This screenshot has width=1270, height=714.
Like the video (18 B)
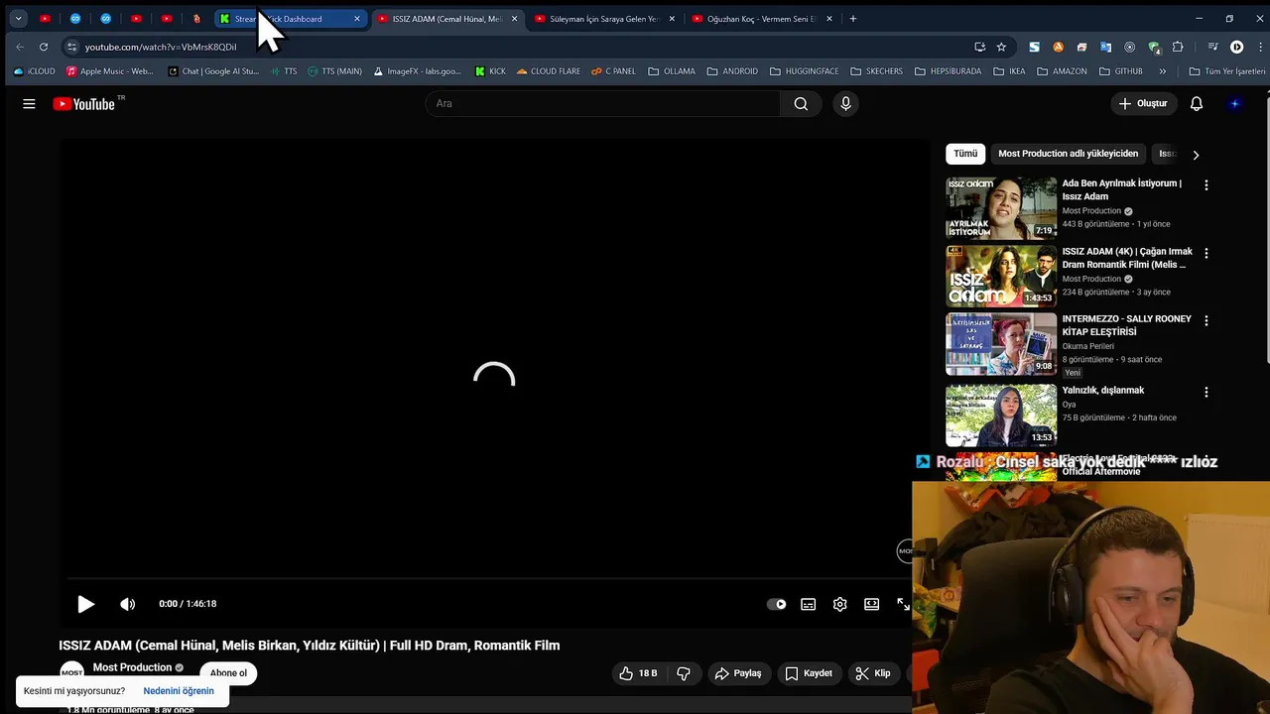[637, 673]
